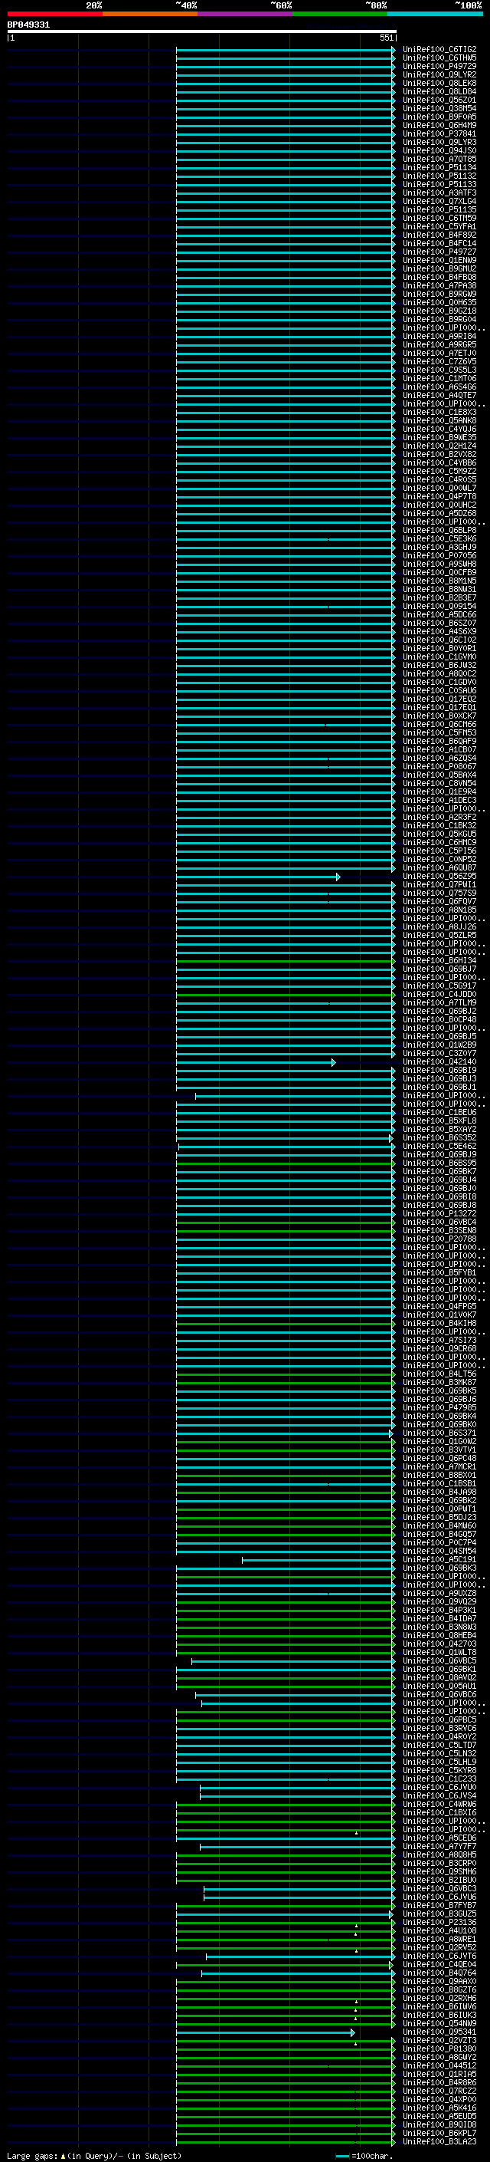Open hit UniRef100_C6TIG2
490x2162 pixels.
pyautogui.click(x=439, y=50)
